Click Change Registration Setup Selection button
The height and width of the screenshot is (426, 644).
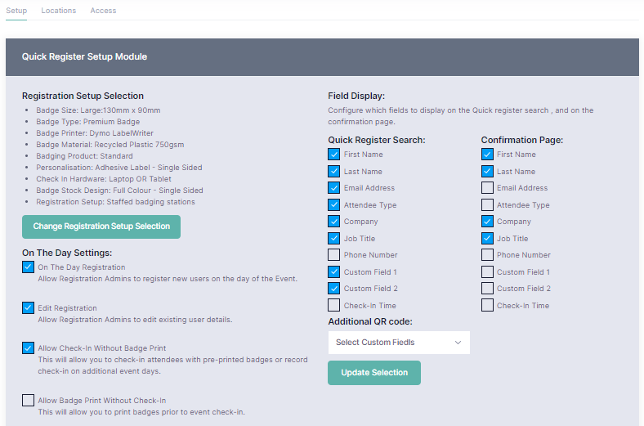(101, 226)
